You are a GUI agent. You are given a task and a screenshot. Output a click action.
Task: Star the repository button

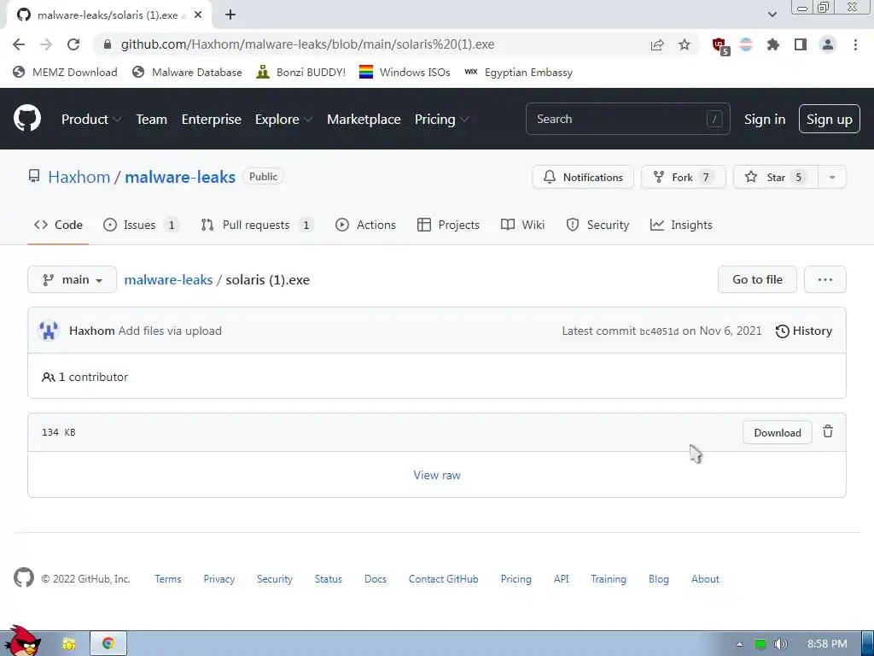[776, 178]
